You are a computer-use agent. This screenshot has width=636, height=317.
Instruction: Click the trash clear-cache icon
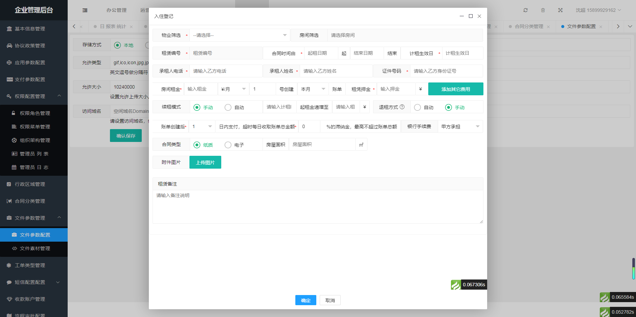coord(543,10)
